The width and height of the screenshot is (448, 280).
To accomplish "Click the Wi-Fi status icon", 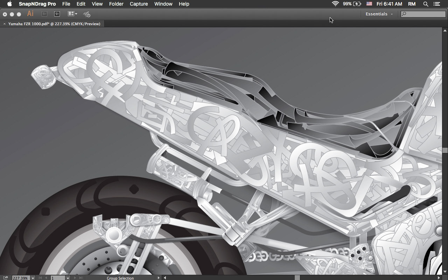I will tap(335, 4).
